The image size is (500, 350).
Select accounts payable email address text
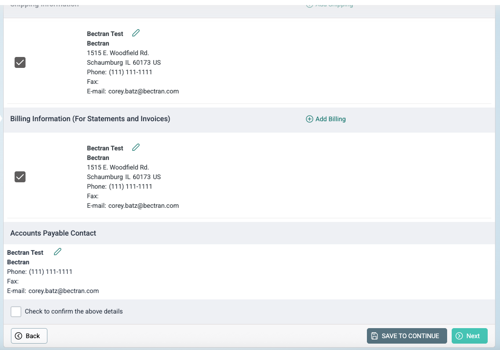tap(63, 291)
